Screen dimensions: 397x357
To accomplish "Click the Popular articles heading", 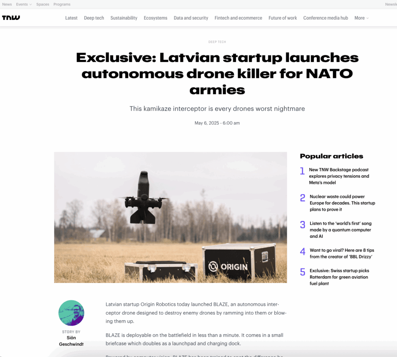I will pos(331,156).
